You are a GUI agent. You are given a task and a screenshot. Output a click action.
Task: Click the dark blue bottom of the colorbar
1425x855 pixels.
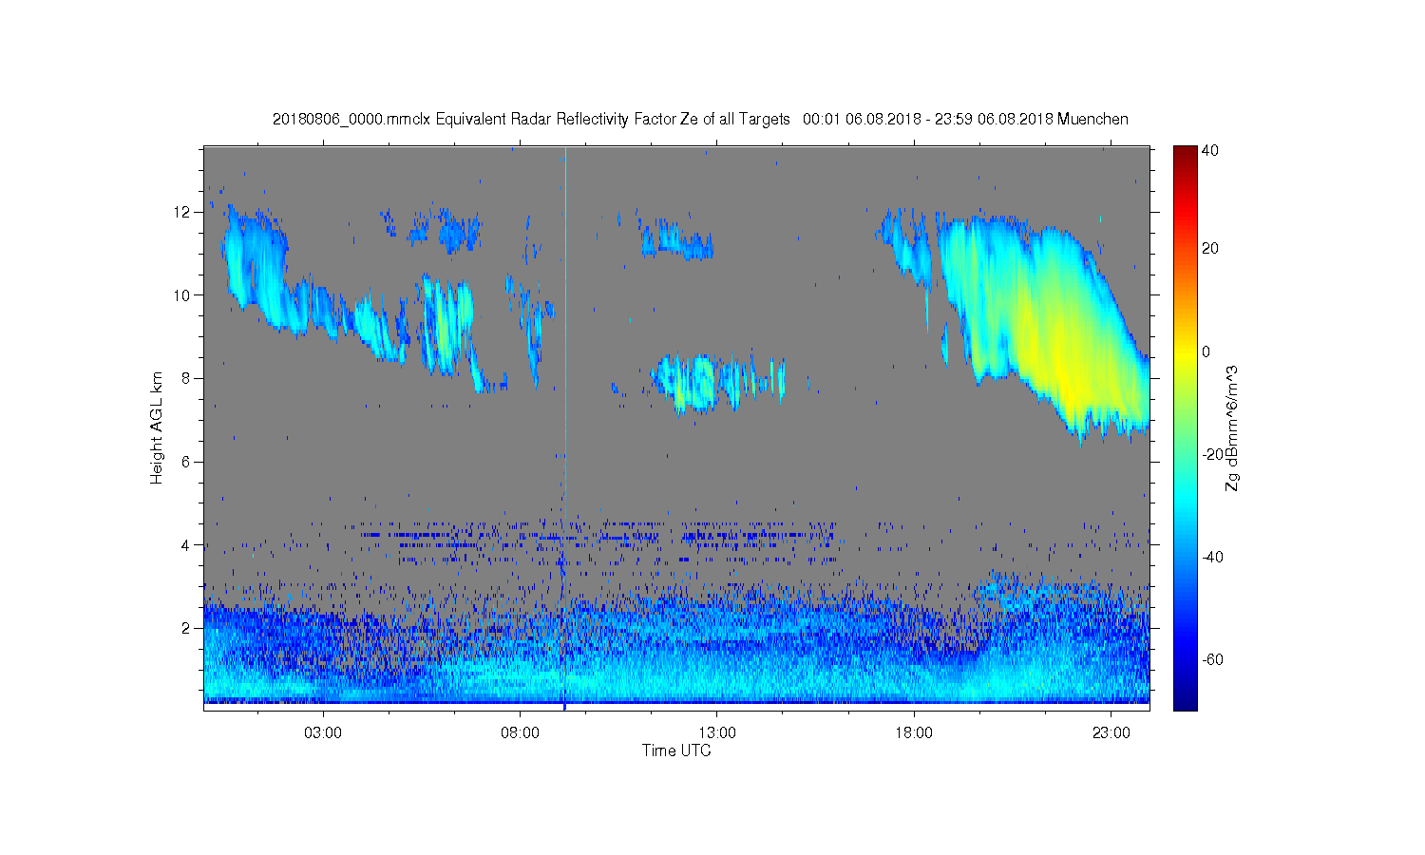click(x=1185, y=701)
